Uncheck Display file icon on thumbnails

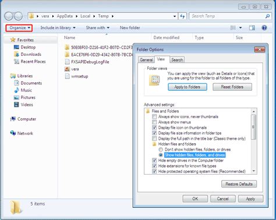point(154,127)
